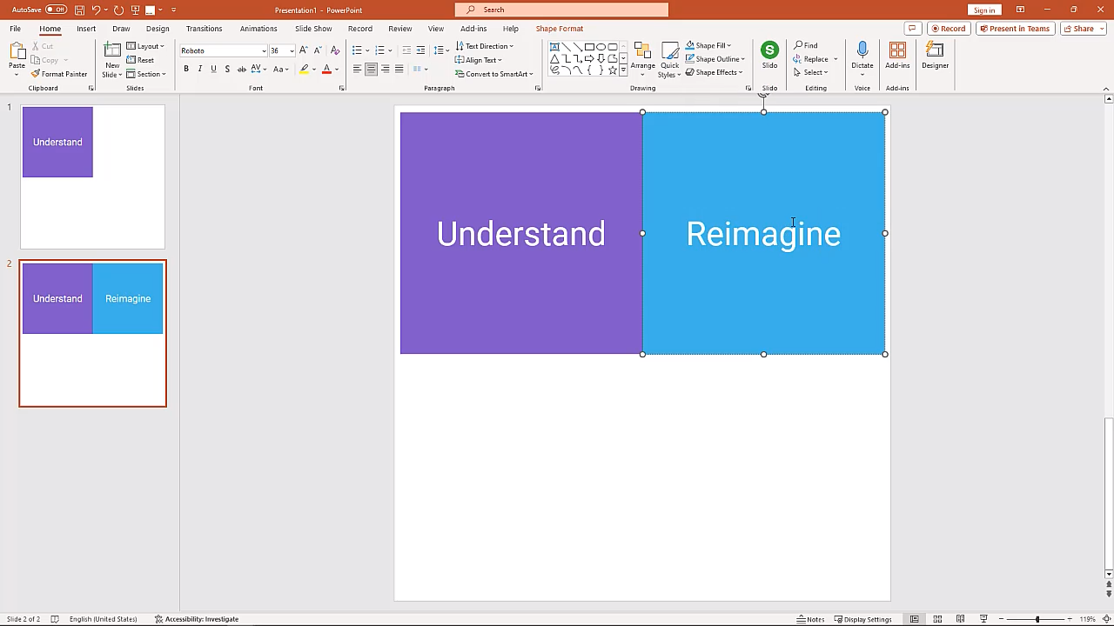Open the Arrange tool
This screenshot has width=1114, height=626.
643,59
